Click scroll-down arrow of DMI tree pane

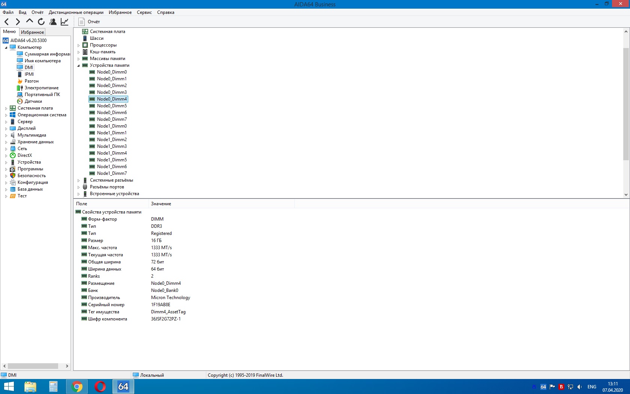coord(626,194)
